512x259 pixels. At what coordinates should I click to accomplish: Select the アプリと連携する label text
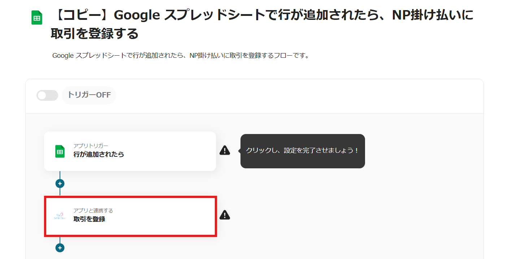point(93,211)
